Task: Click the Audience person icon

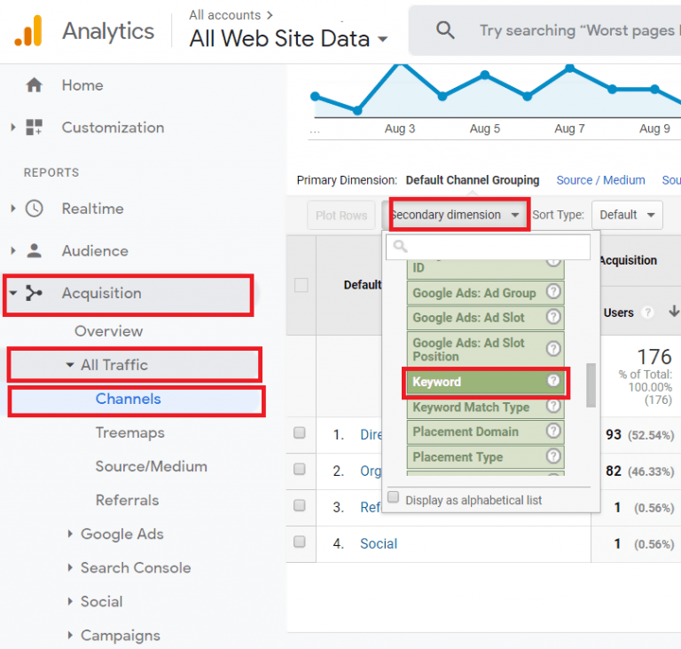Action: coord(34,251)
